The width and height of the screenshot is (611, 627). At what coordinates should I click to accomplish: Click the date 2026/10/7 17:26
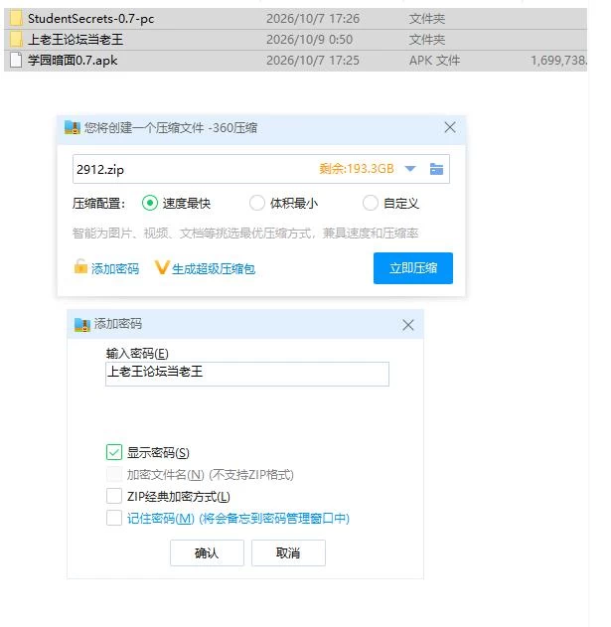click(x=313, y=19)
